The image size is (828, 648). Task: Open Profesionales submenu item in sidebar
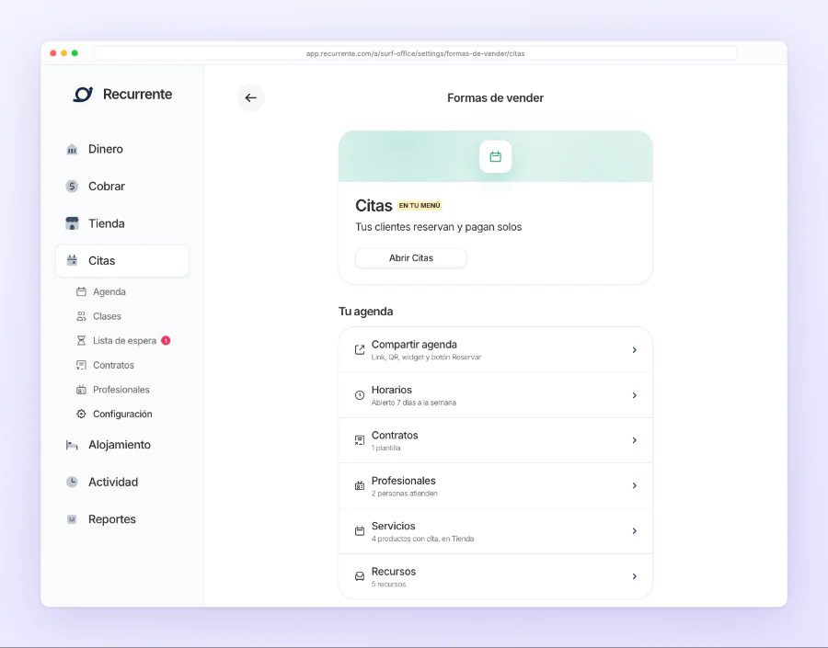pos(121,390)
